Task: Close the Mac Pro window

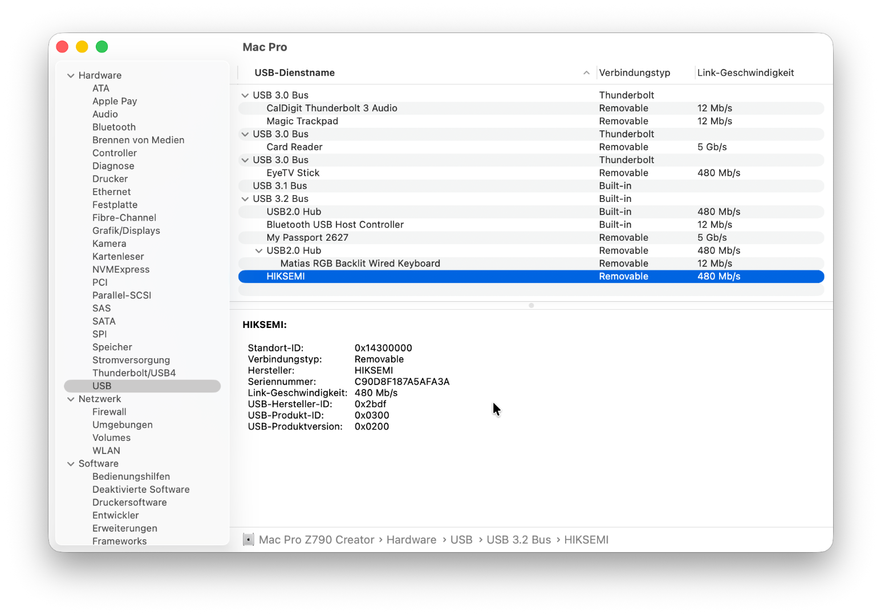Action: (63, 47)
